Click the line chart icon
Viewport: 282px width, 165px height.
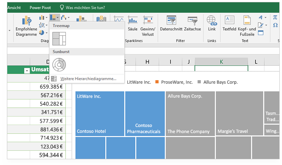[42, 25]
